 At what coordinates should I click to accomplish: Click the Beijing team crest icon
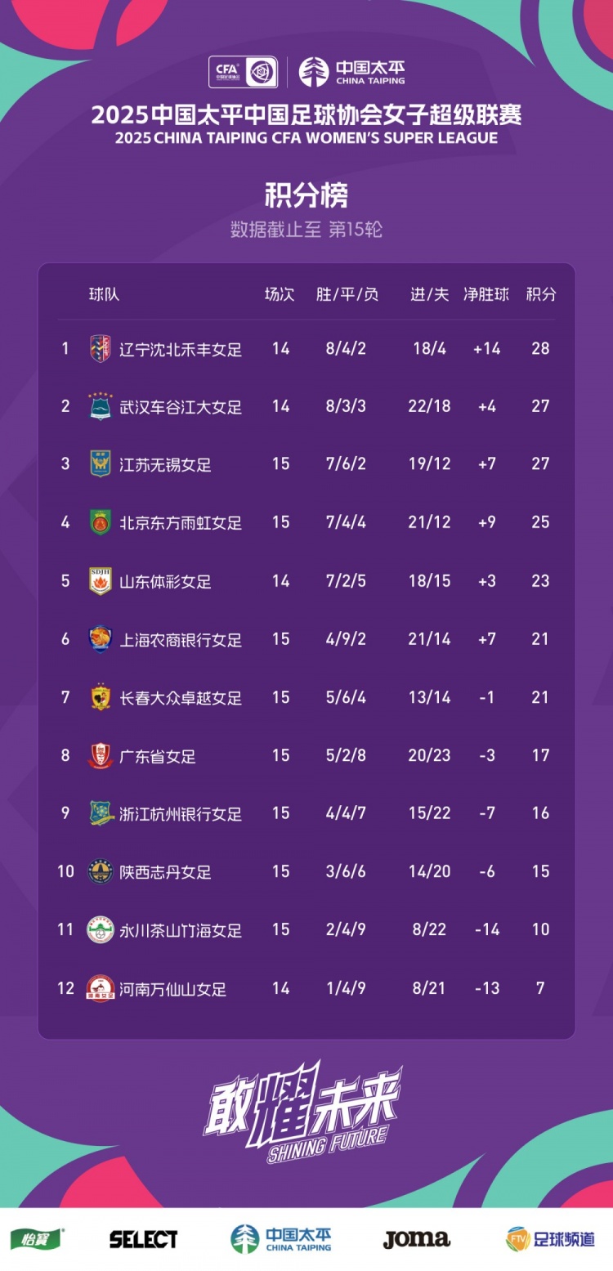click(x=100, y=522)
